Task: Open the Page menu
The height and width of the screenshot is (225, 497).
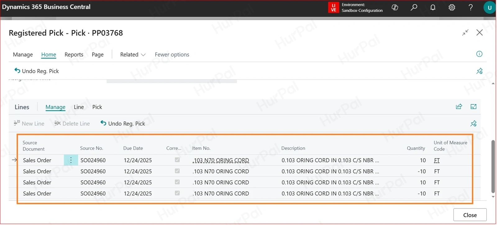Action: (98, 54)
